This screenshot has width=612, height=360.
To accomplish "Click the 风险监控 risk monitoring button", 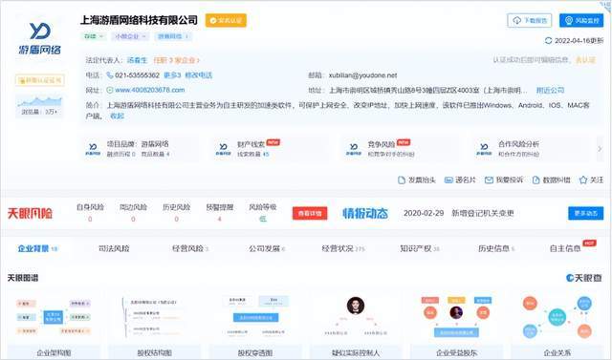I will point(581,20).
